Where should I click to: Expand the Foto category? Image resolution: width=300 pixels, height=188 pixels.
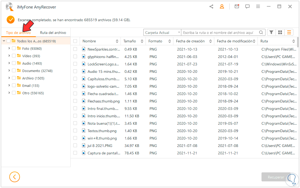click(x=9, y=48)
